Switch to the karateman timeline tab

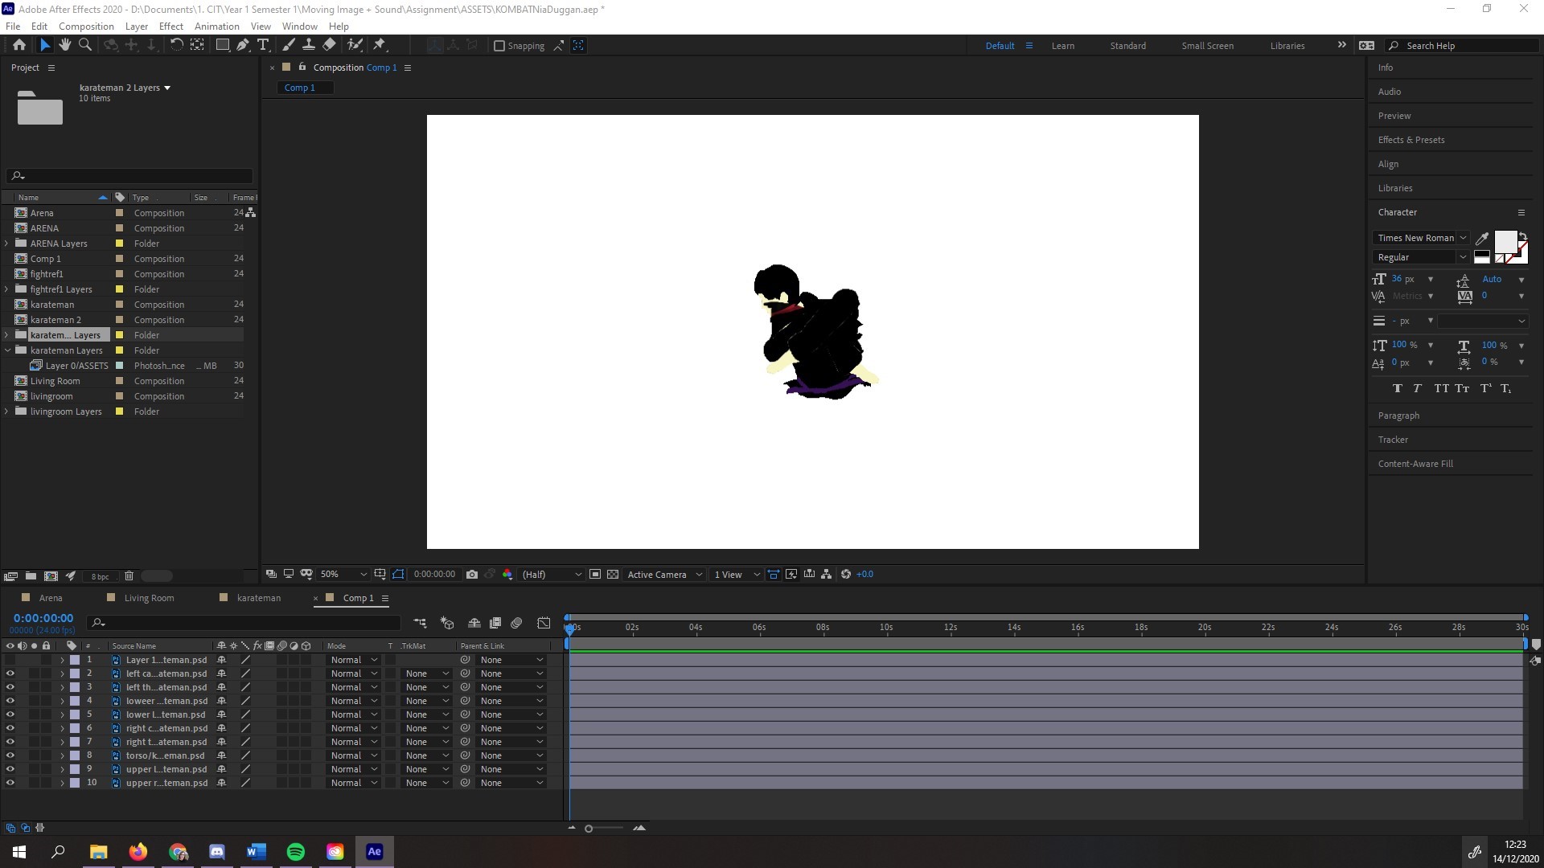258,598
